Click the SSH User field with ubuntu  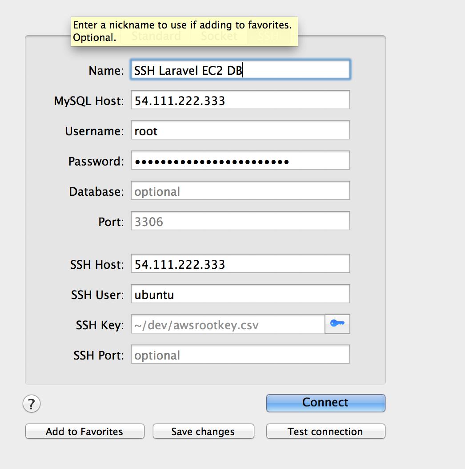[x=240, y=294]
